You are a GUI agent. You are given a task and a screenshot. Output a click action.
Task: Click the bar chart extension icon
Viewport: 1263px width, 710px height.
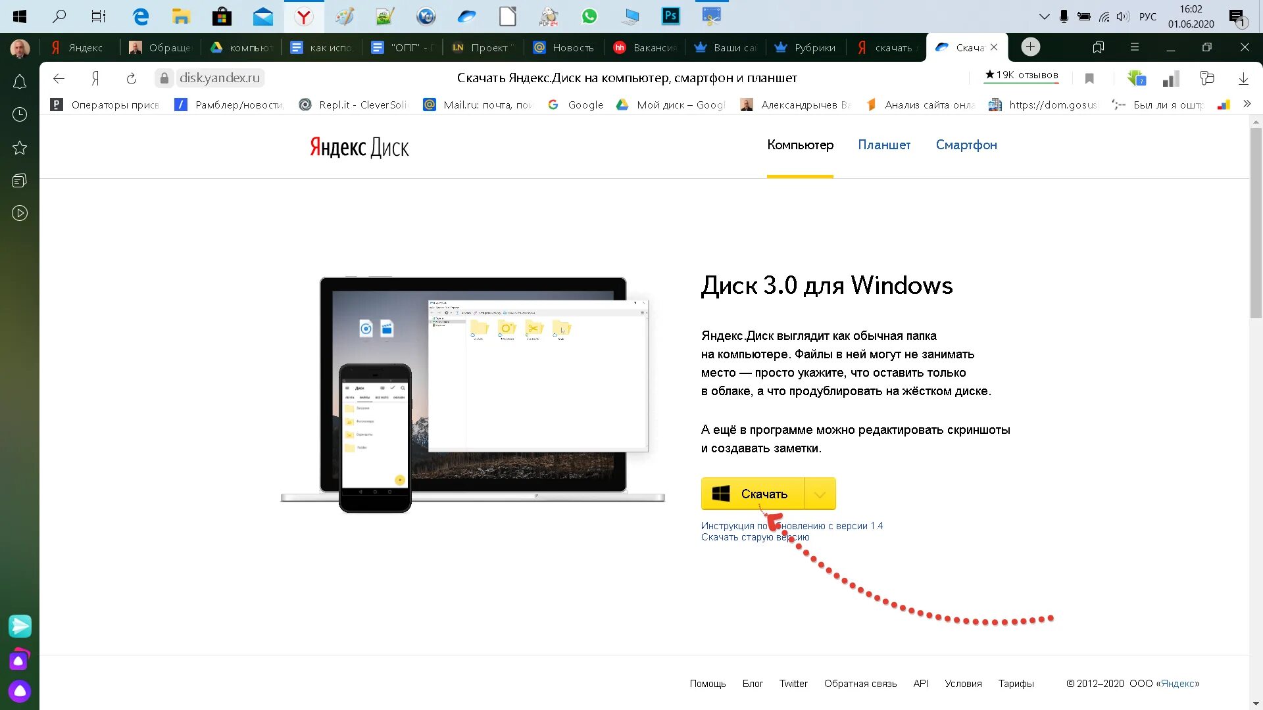click(x=1171, y=79)
